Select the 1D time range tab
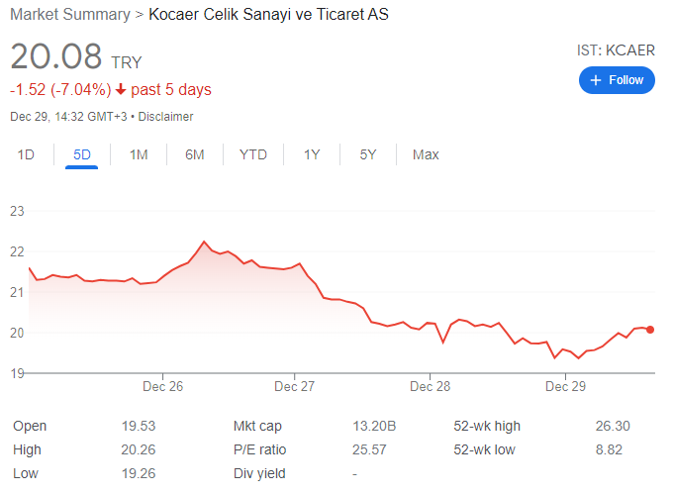The image size is (673, 494). [x=26, y=154]
